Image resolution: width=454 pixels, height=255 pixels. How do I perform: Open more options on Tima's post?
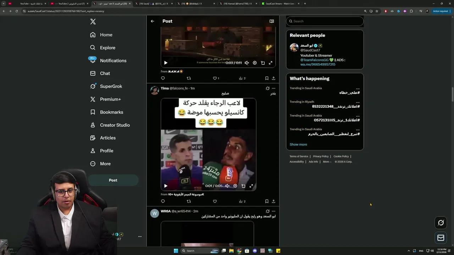click(x=273, y=88)
